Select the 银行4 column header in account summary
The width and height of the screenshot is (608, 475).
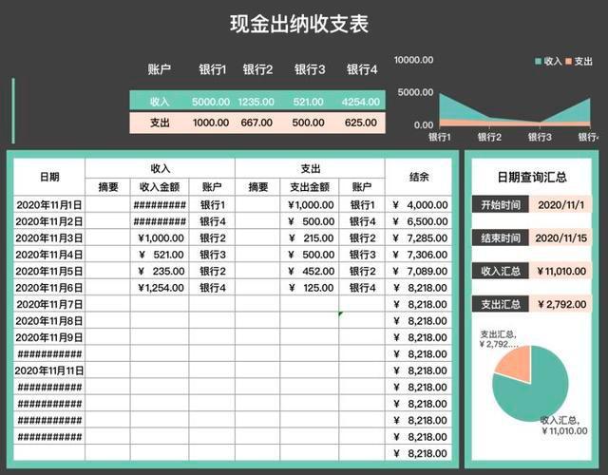tap(361, 69)
